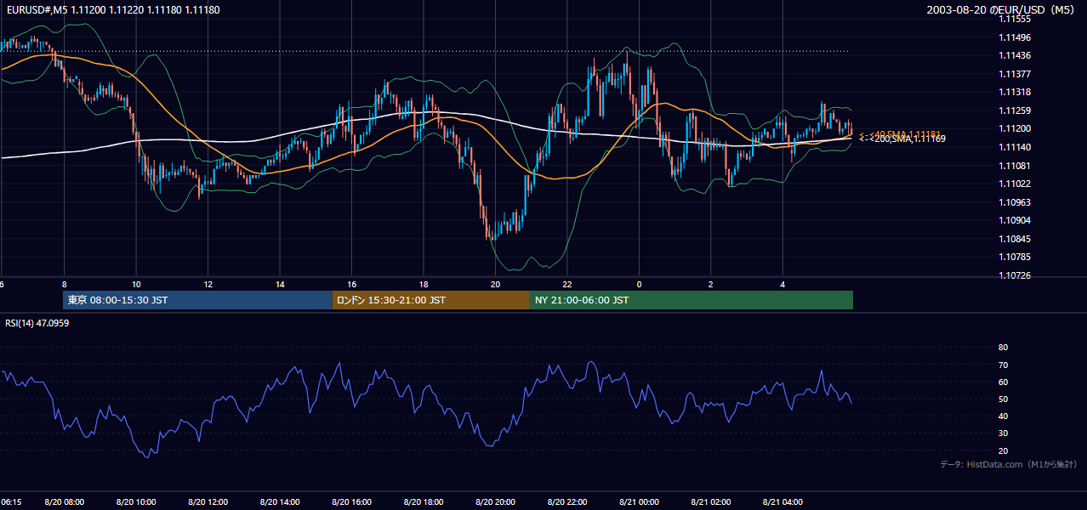Select the London 15:30-21:00 JST session bar
The height and width of the screenshot is (510, 1087).
pos(431,300)
